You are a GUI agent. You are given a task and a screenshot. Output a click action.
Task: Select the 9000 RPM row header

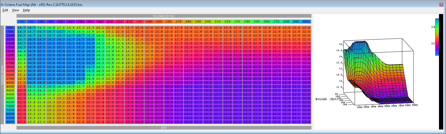[x=10, y=122]
